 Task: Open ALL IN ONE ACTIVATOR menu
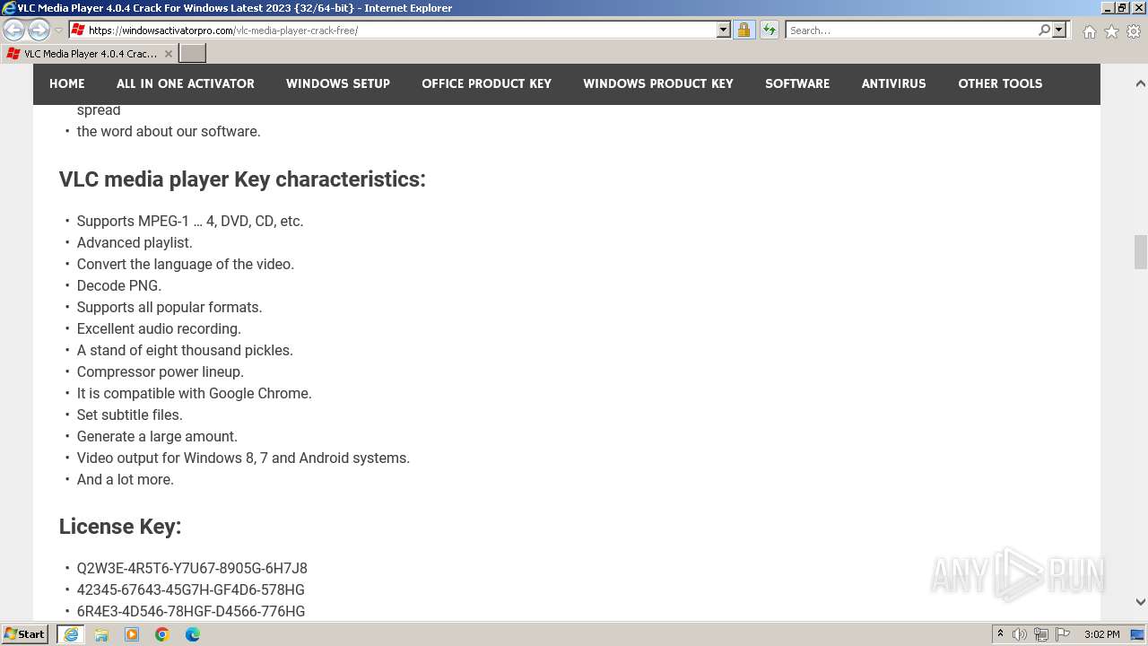coord(186,83)
